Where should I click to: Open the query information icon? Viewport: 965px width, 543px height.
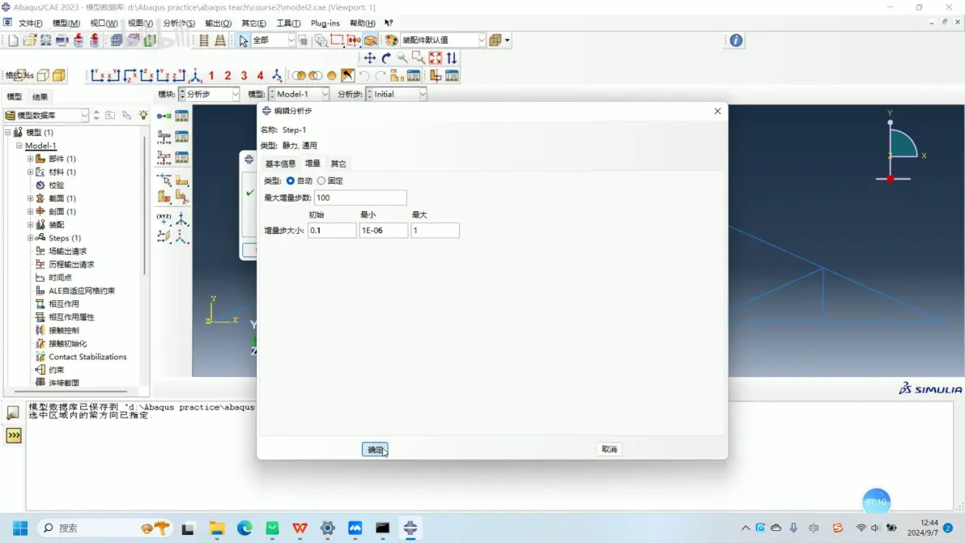coord(736,40)
